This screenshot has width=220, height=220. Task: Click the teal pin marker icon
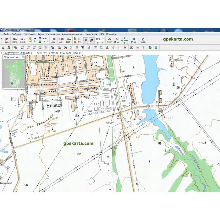pyautogui.click(x=143, y=48)
